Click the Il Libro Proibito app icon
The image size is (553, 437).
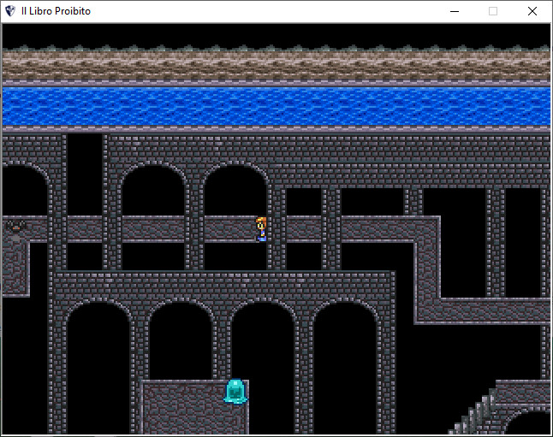point(10,11)
